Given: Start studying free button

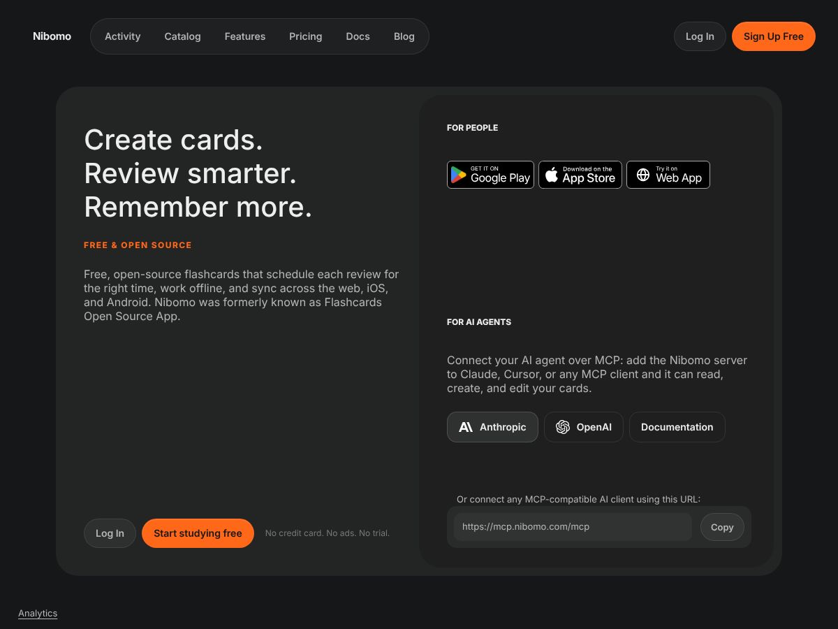Looking at the screenshot, I should pos(198,533).
